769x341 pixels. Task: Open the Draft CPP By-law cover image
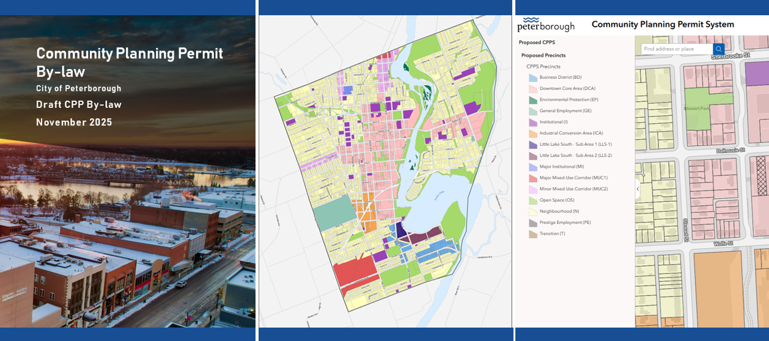(128, 171)
